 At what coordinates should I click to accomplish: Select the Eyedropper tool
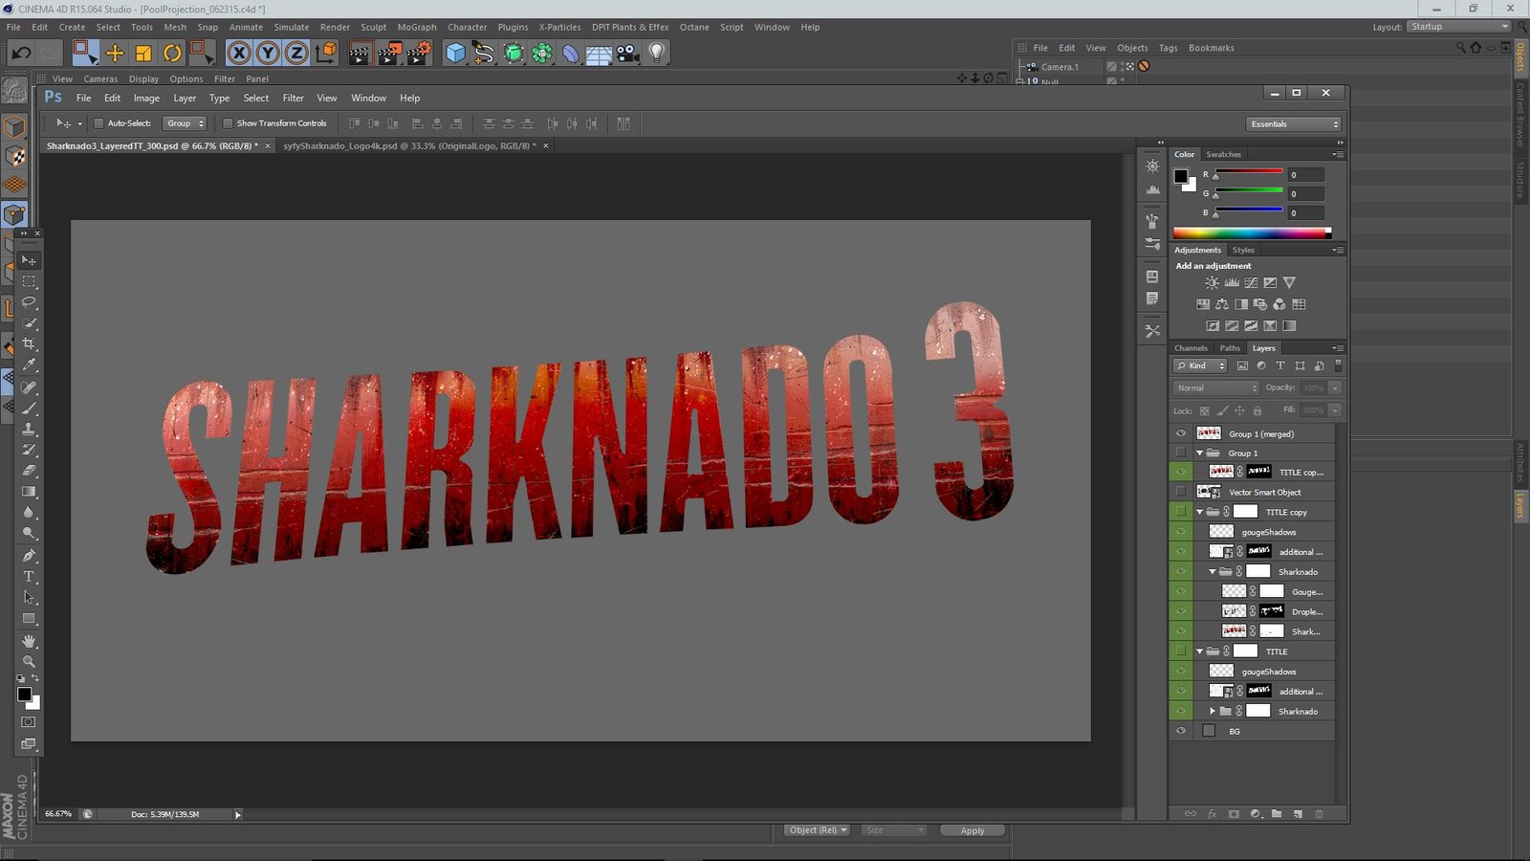(x=29, y=364)
